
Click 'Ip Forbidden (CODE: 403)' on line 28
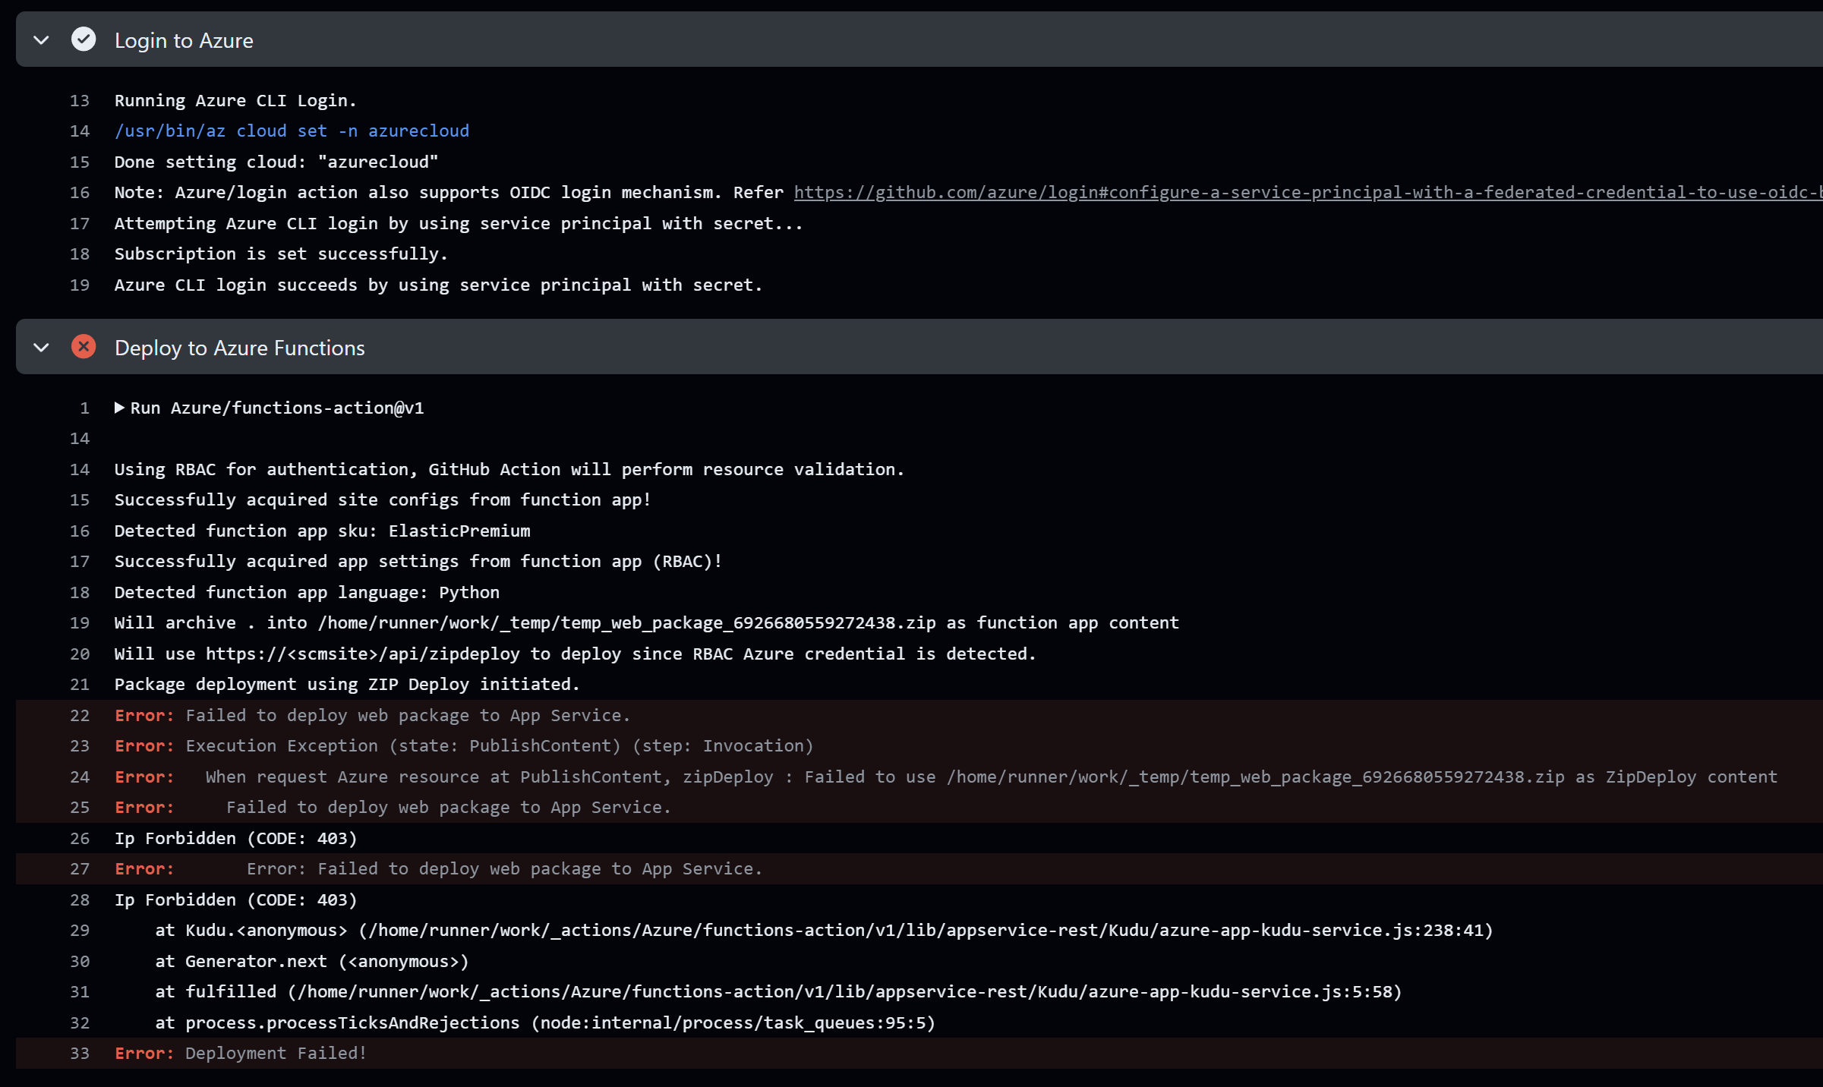236,900
